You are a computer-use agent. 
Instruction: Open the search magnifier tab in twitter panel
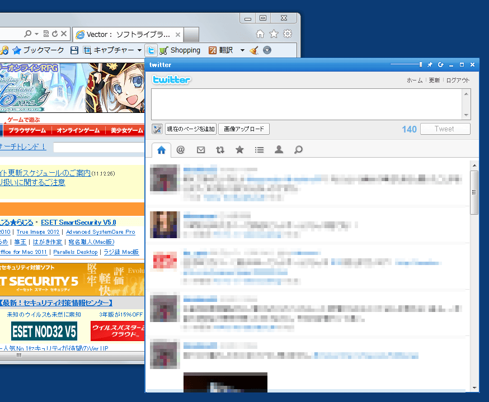pyautogui.click(x=298, y=150)
